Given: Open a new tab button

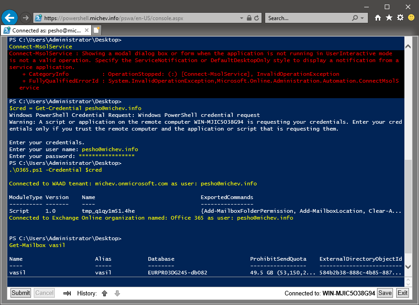Looking at the screenshot, I should point(96,30).
